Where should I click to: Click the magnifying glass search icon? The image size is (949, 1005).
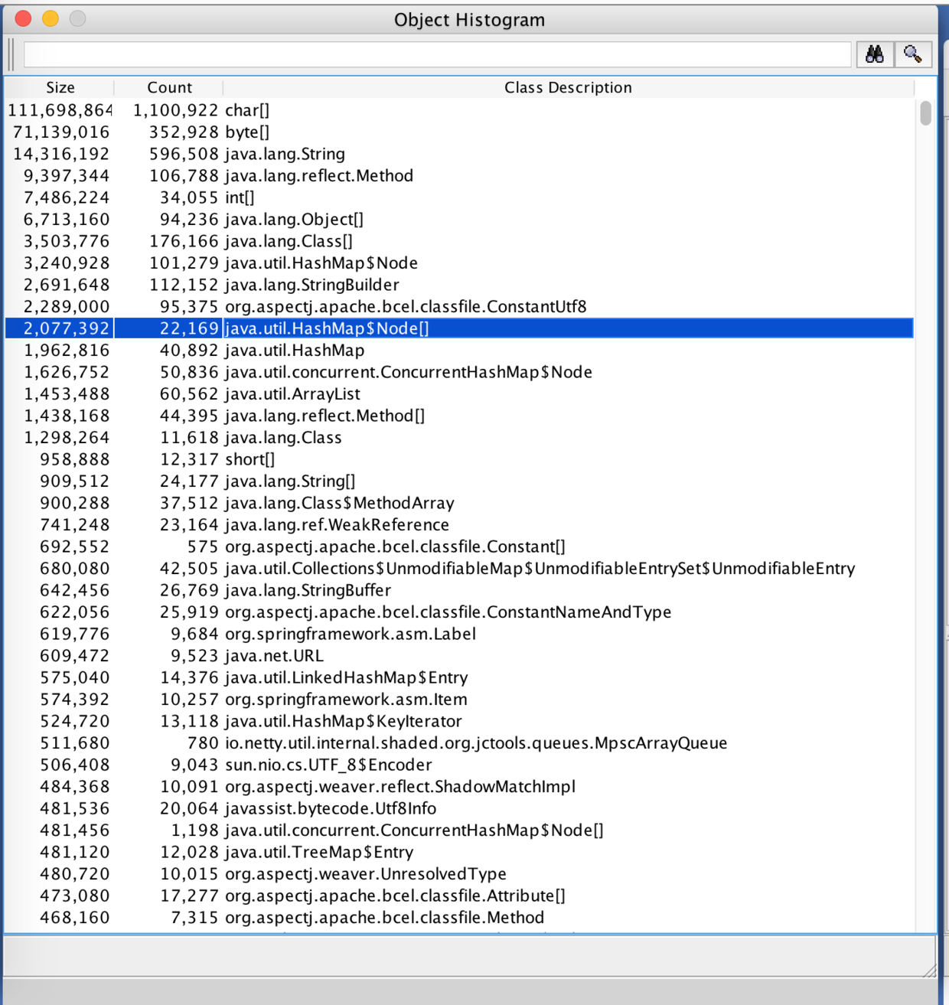click(912, 54)
